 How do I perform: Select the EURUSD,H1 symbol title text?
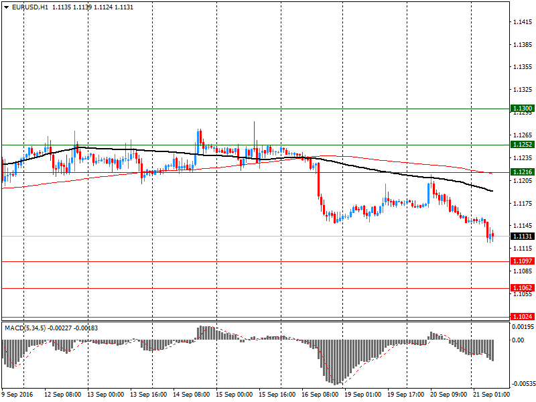(29, 7)
